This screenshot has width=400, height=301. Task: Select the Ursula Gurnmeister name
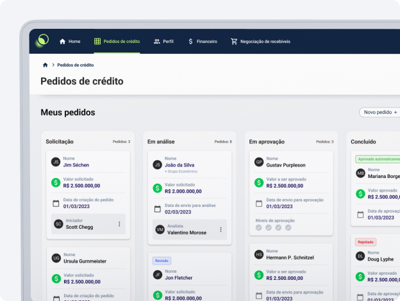click(x=85, y=261)
